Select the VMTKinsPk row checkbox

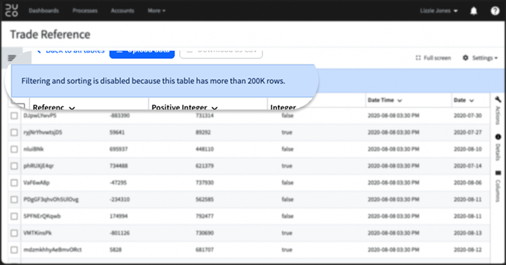pyautogui.click(x=14, y=233)
